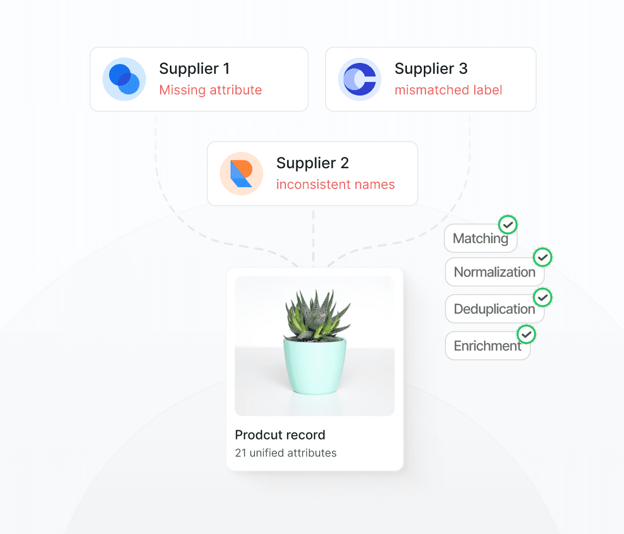Click the Supplier 1 heading

coord(194,69)
